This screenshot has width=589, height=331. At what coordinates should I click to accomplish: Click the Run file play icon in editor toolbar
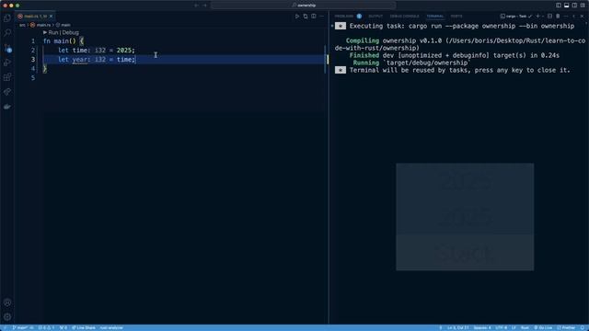[297, 17]
